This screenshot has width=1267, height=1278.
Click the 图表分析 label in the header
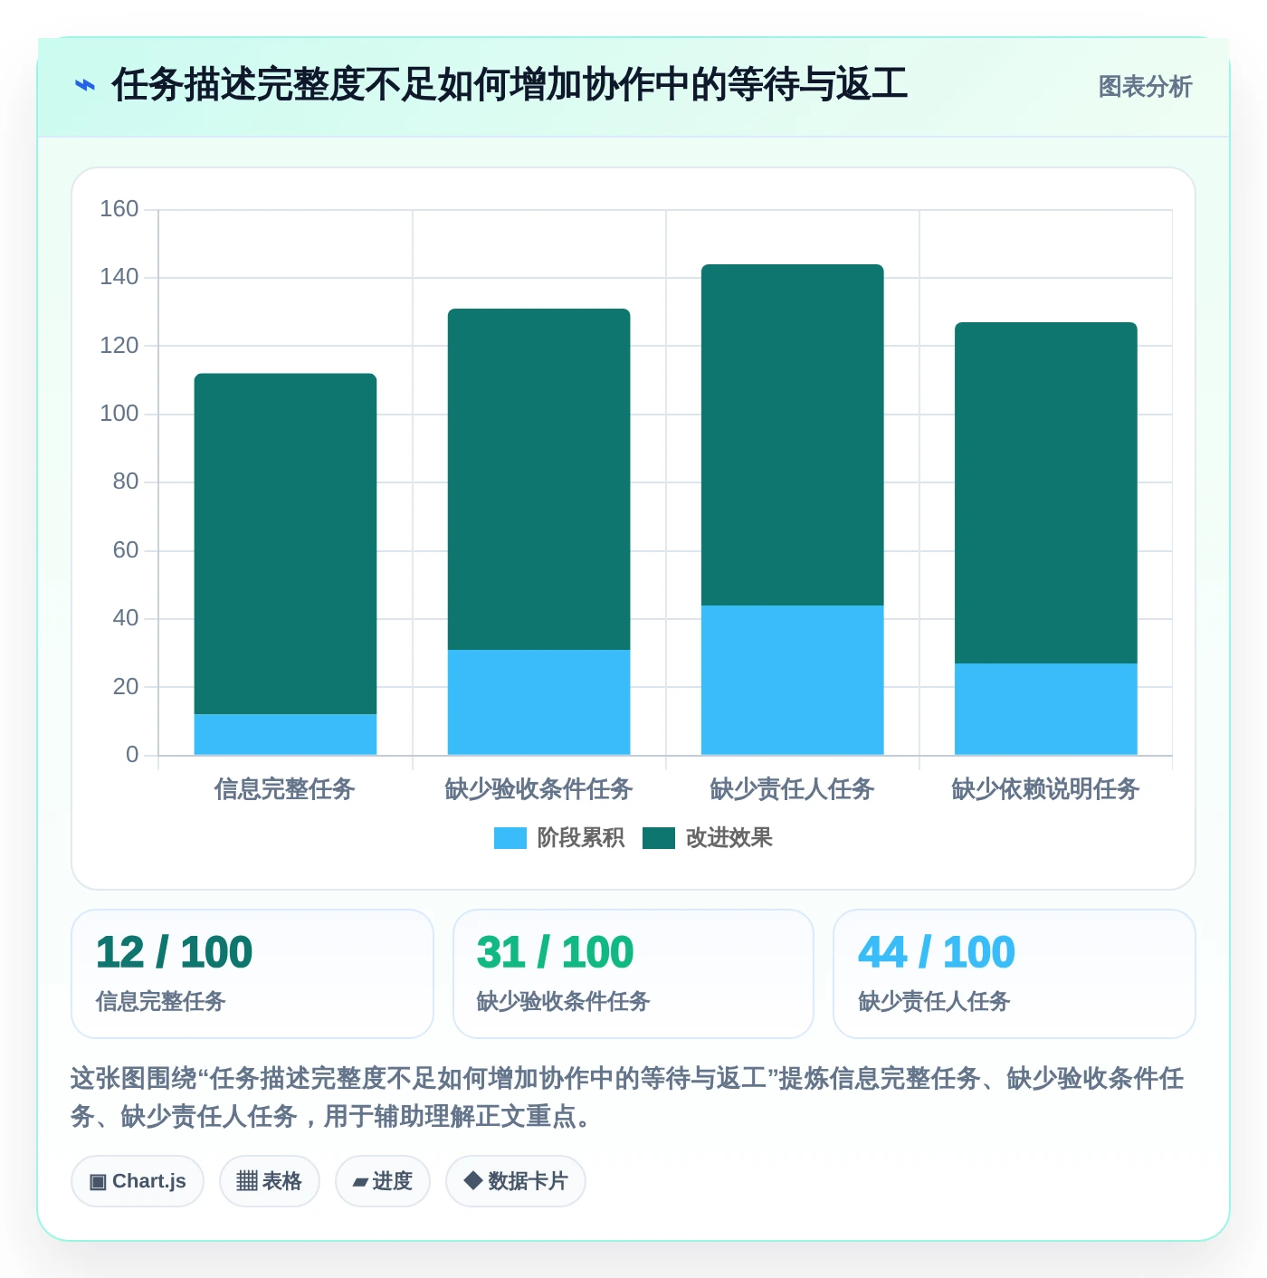tap(1145, 87)
